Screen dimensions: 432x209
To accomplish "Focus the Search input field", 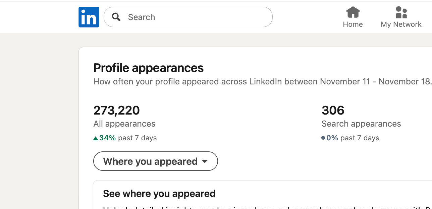I will point(195,17).
